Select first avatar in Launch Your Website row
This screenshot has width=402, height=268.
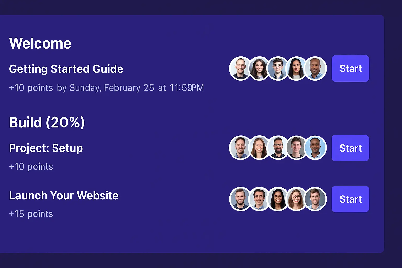pyautogui.click(x=241, y=199)
